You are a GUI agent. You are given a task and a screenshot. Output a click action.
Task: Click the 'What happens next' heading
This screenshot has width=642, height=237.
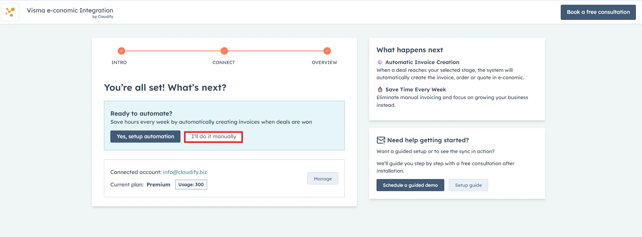coord(410,50)
